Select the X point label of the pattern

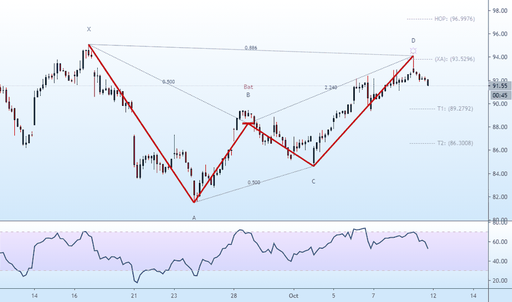click(x=89, y=30)
